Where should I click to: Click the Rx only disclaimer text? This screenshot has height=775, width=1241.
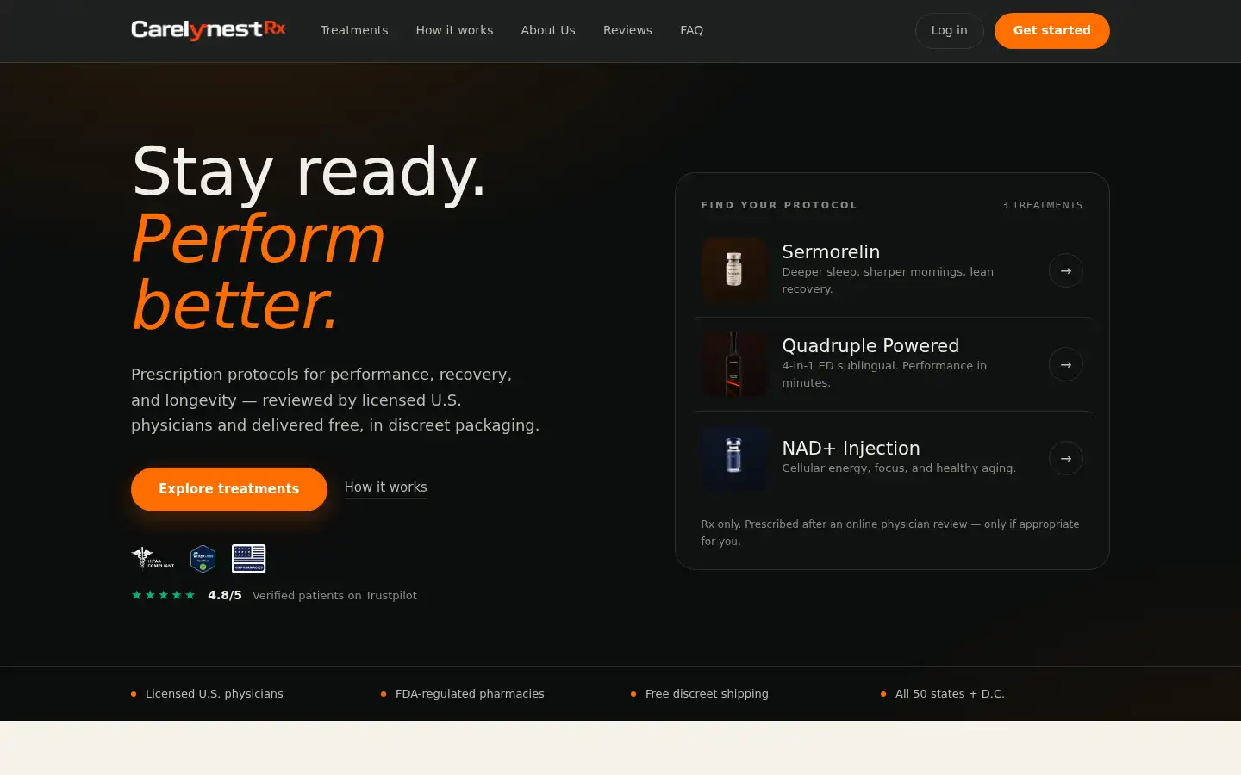[890, 532]
